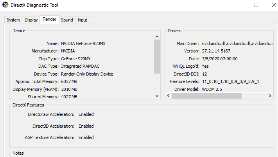Click the WHQL Logo'd value Yes

coord(205,66)
